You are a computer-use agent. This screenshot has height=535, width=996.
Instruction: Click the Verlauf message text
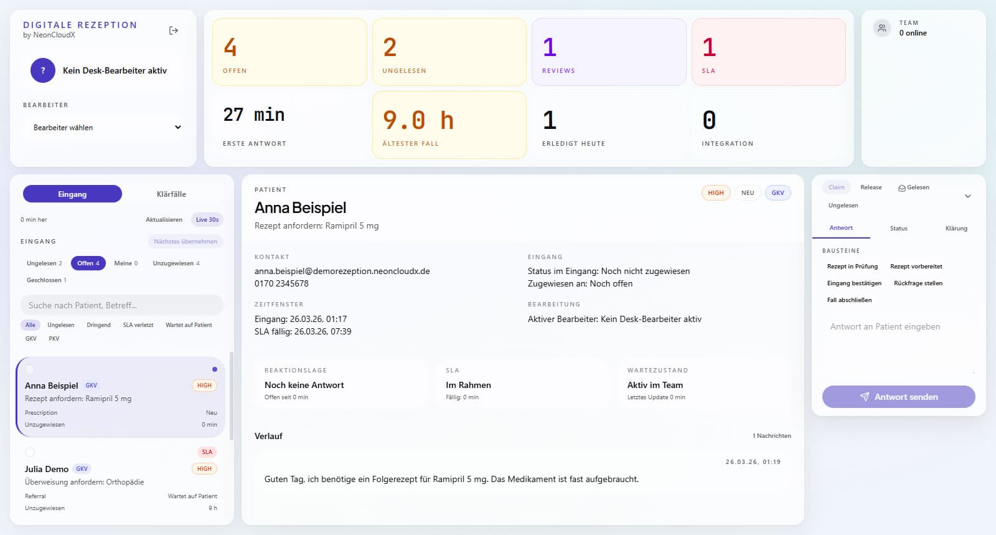coord(451,479)
